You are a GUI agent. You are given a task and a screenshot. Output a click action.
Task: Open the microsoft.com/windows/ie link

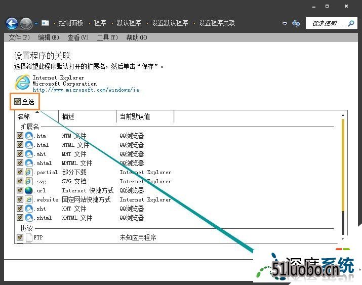point(86,90)
